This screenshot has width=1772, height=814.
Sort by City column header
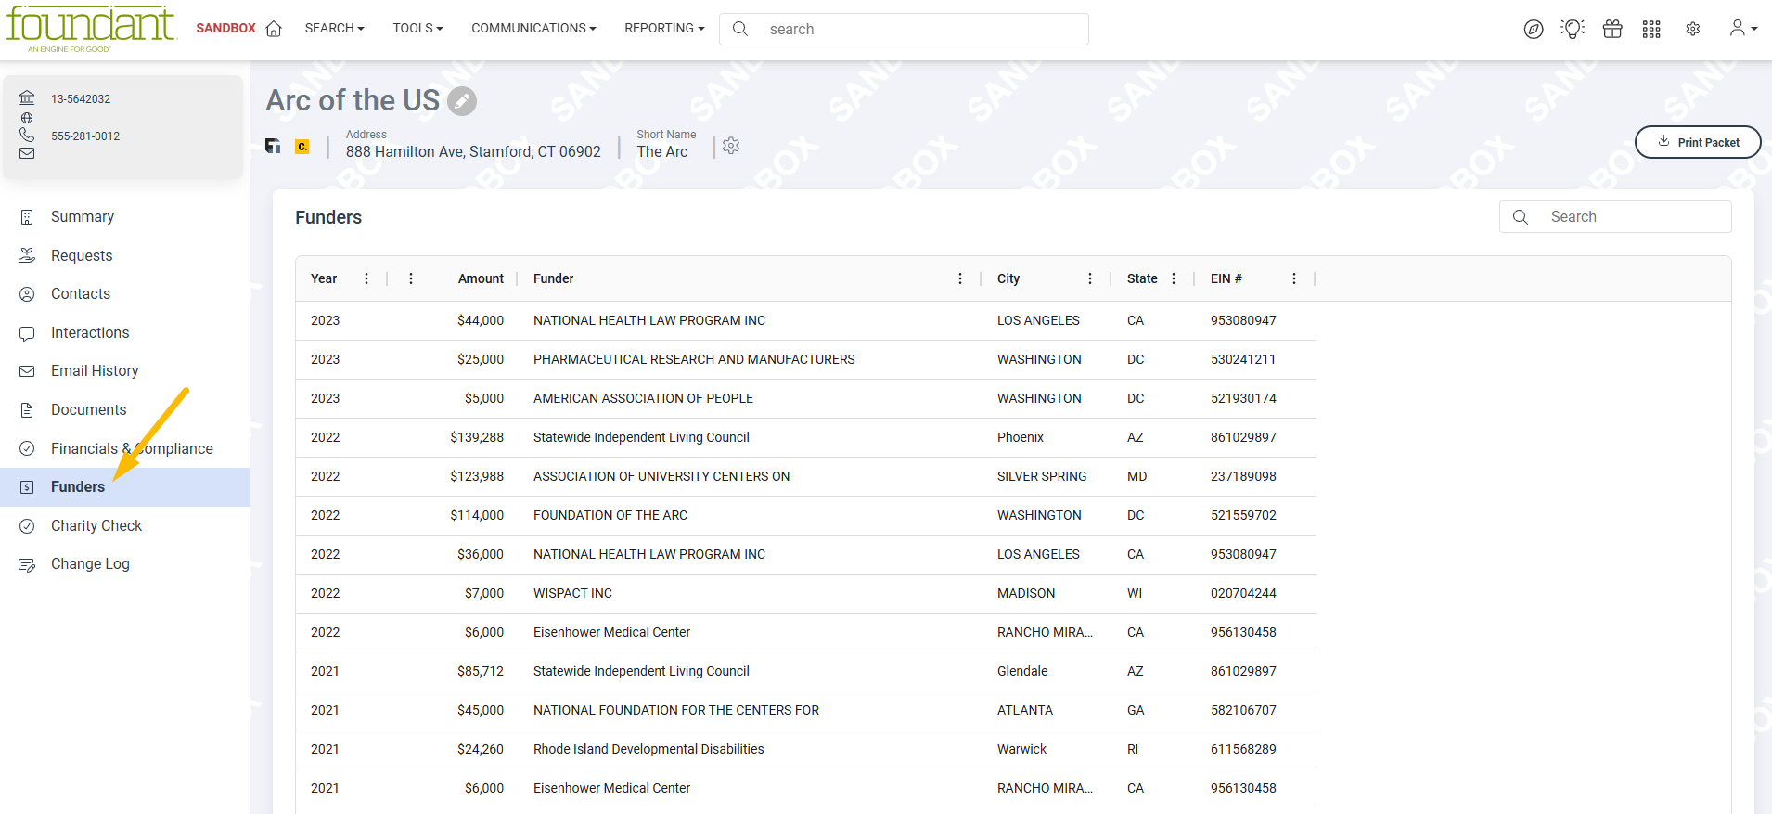tap(1008, 278)
